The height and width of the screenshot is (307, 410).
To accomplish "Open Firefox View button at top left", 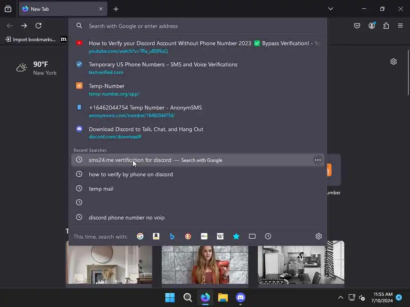I will coord(8,9).
